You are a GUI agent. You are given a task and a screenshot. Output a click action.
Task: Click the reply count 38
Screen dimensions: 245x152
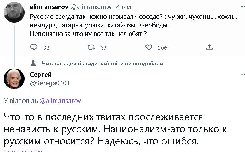[46, 48]
